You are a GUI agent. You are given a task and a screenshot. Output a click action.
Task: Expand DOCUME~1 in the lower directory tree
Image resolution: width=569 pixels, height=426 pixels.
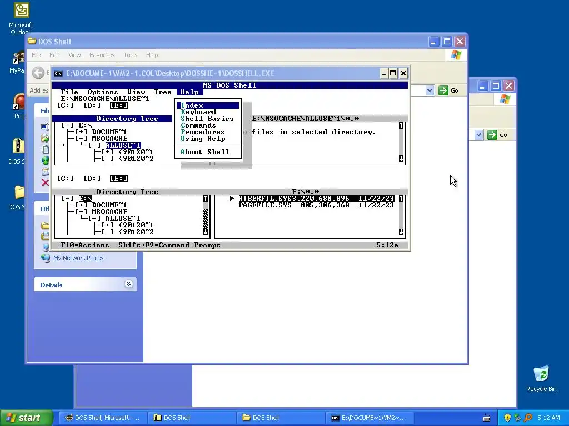click(81, 205)
